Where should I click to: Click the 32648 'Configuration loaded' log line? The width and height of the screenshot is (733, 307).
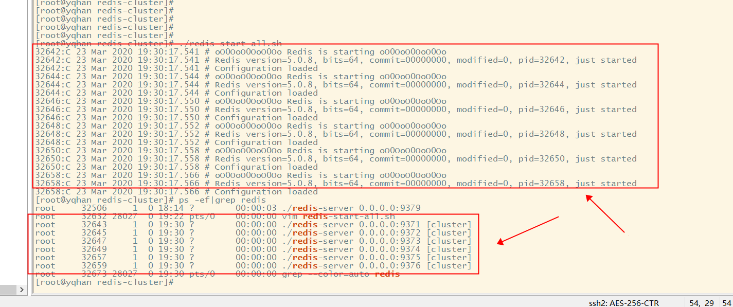point(176,142)
